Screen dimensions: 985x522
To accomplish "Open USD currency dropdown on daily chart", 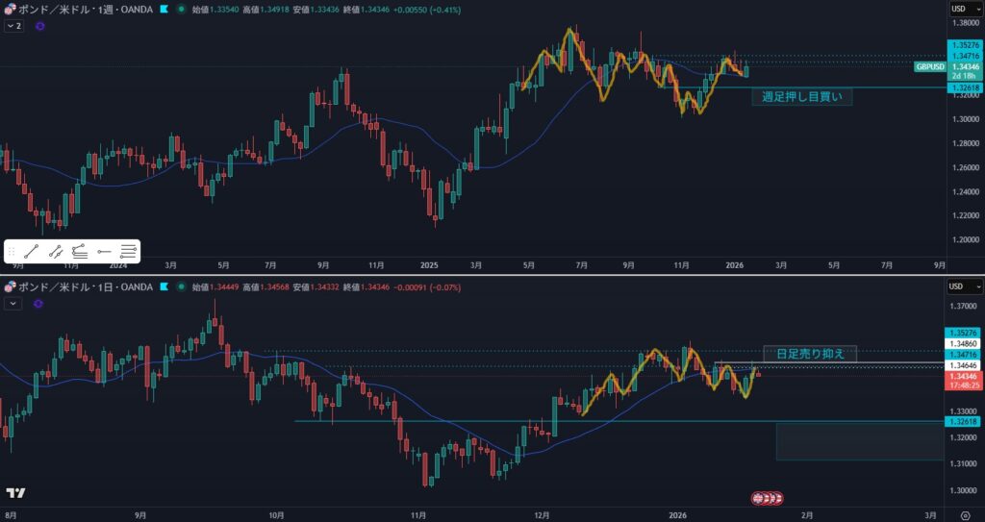I will pos(964,286).
